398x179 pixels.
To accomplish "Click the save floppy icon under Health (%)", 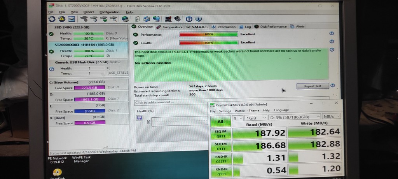I will point(140,118).
